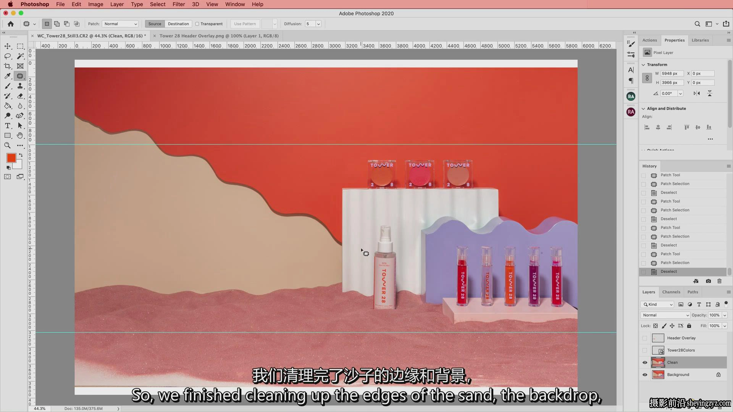Viewport: 733px width, 412px height.
Task: Switch to the Channels tab
Action: (671, 292)
